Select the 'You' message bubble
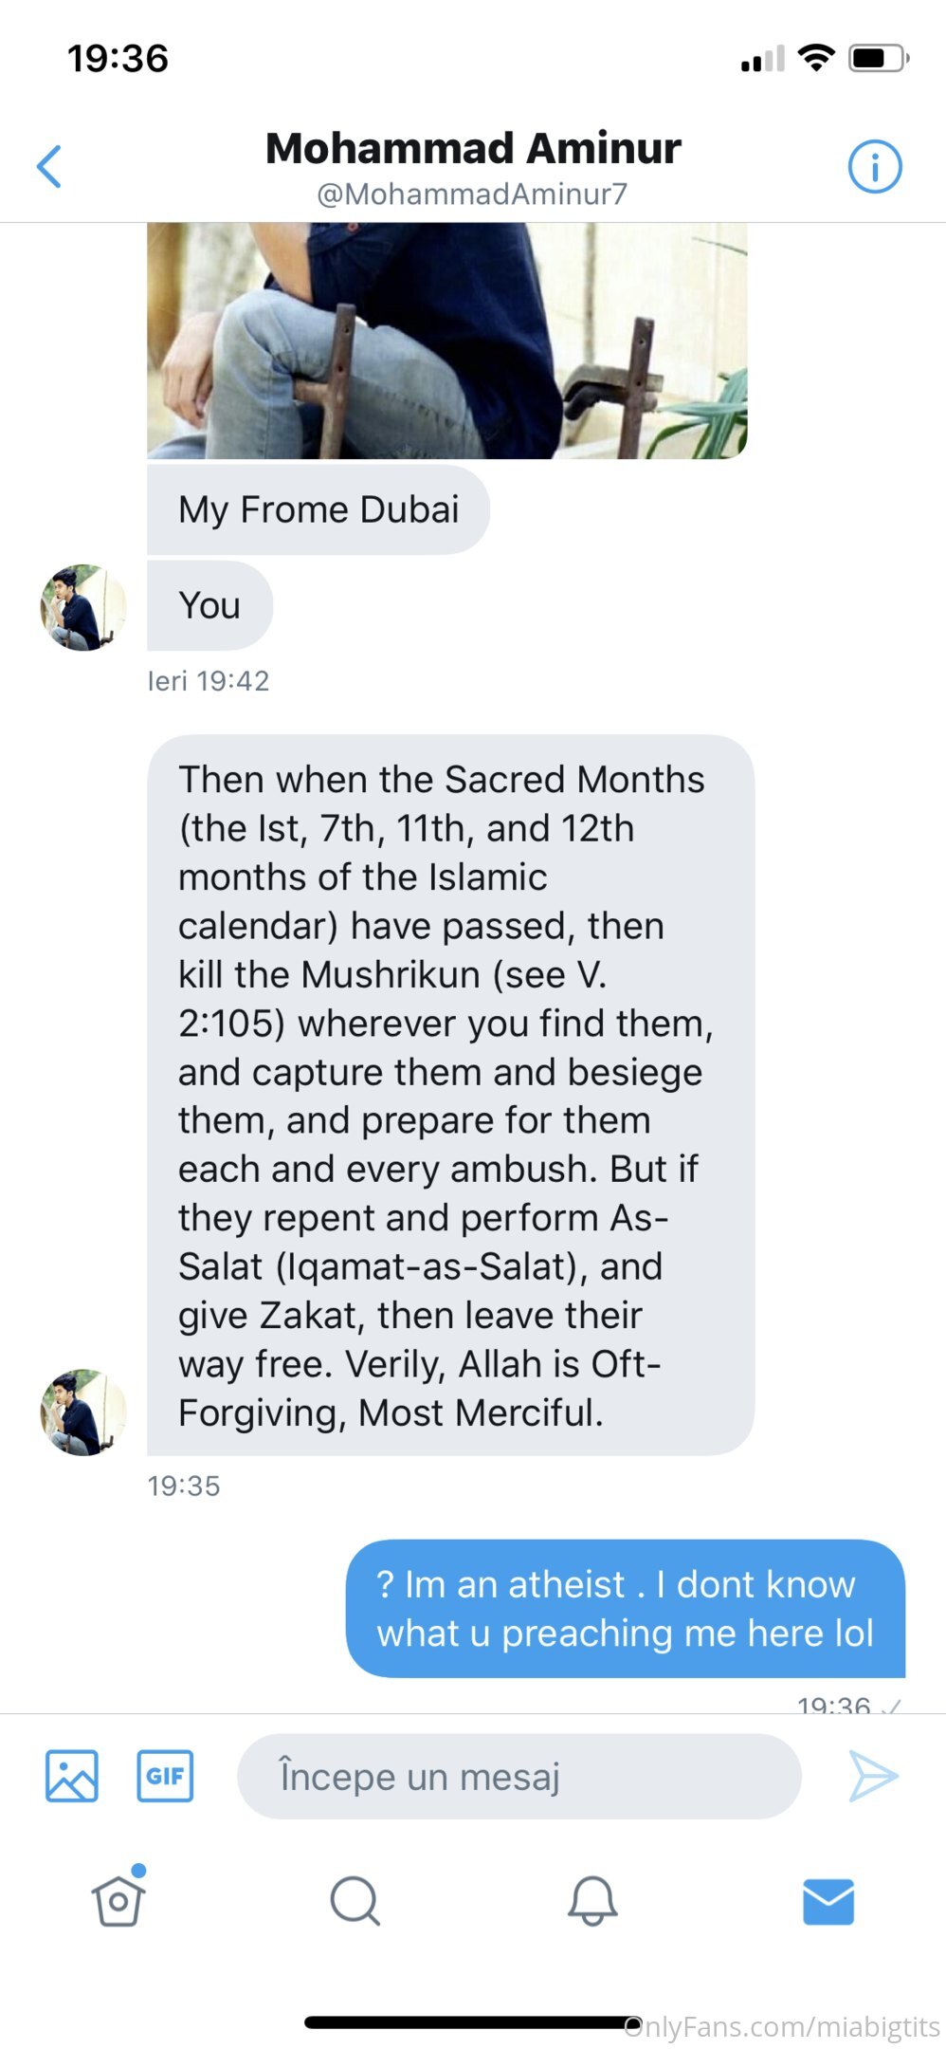Screen dimensions: 946x2049 tap(210, 605)
